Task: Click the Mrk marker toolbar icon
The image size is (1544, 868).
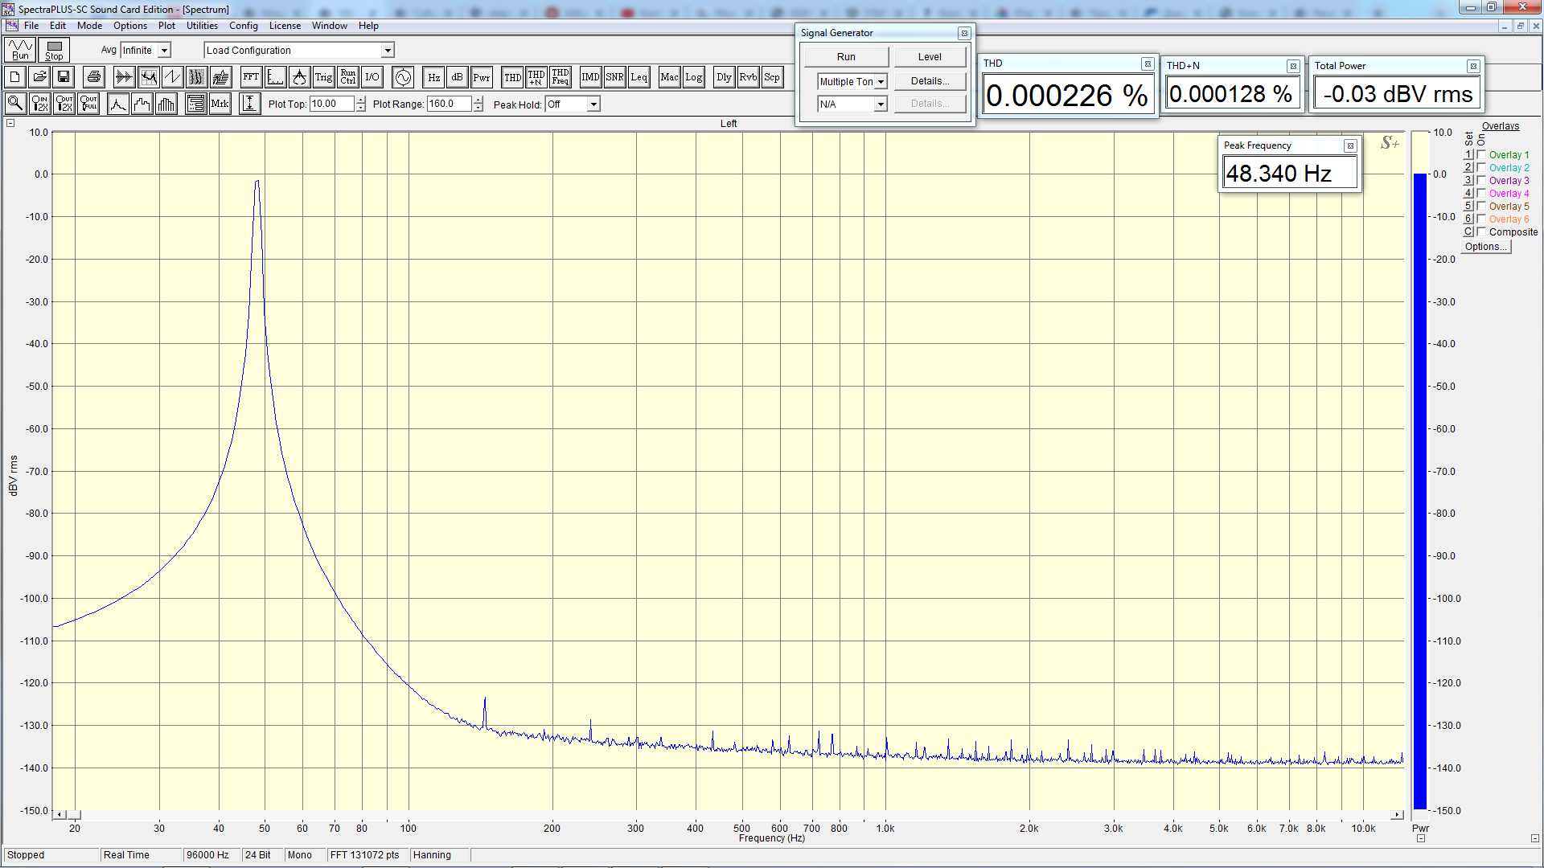Action: (220, 104)
